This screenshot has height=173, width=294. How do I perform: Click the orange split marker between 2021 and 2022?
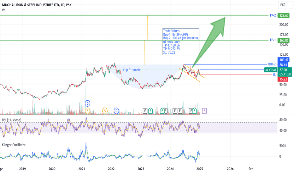pyautogui.click(x=105, y=111)
